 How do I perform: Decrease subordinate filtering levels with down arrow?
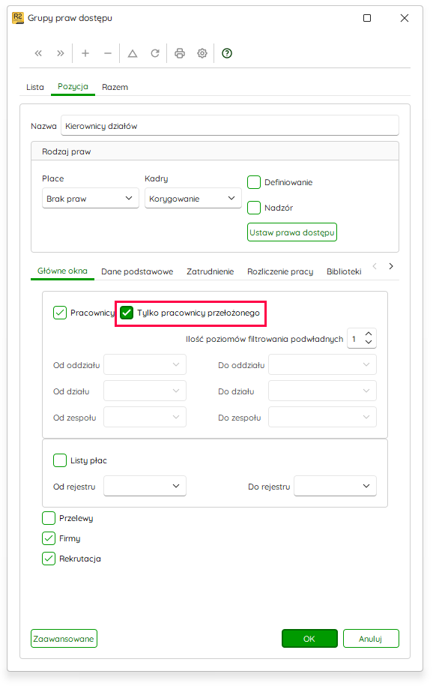tap(369, 343)
